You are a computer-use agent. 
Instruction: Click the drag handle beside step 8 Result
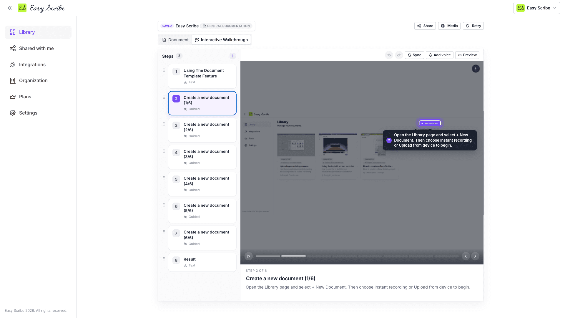164,259
